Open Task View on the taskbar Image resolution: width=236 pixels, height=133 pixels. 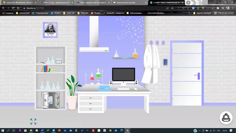click(14, 130)
